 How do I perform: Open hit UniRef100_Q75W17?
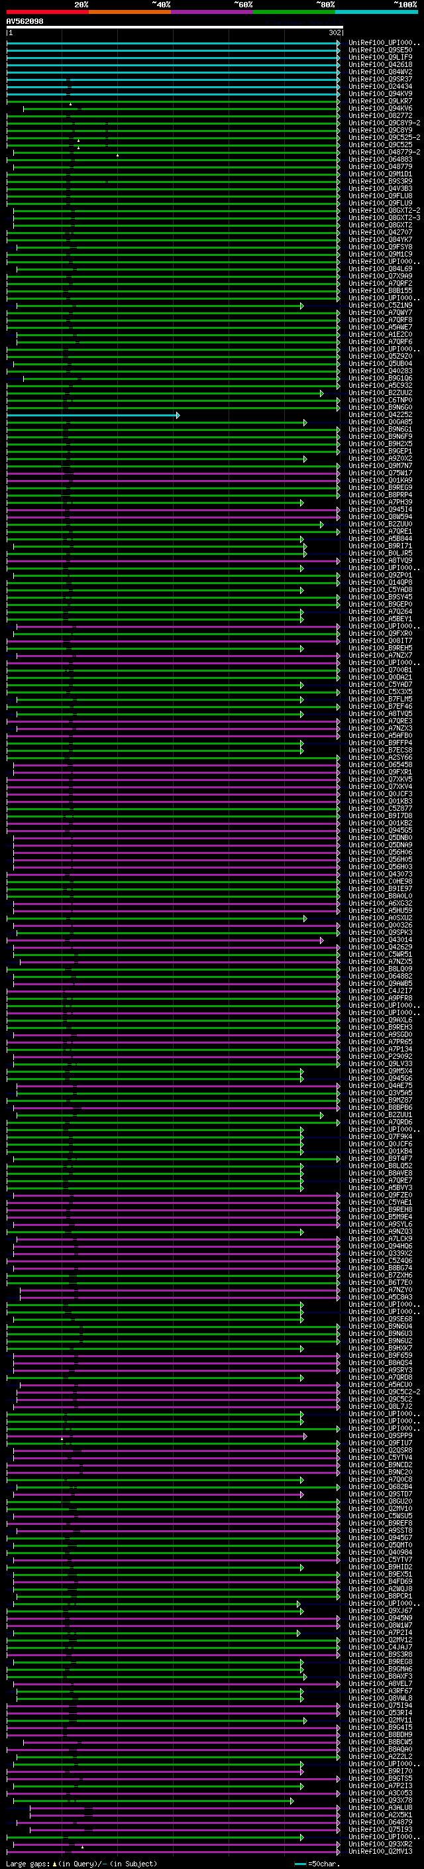pyautogui.click(x=380, y=473)
